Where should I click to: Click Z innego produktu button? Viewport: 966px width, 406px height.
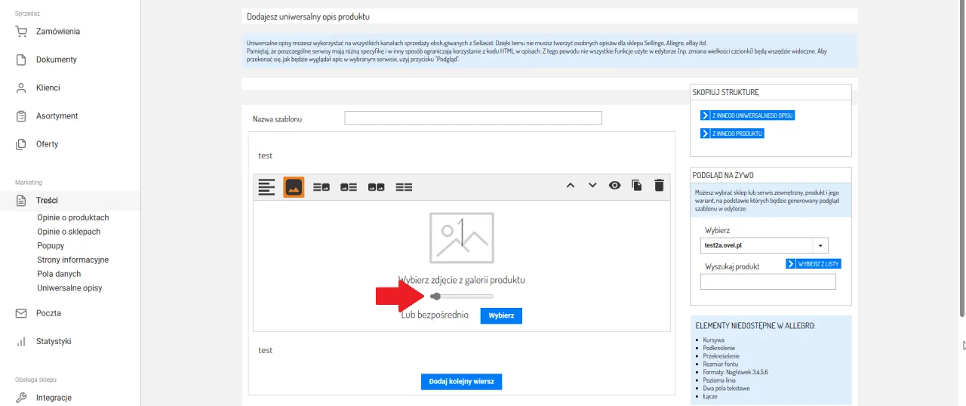click(733, 134)
